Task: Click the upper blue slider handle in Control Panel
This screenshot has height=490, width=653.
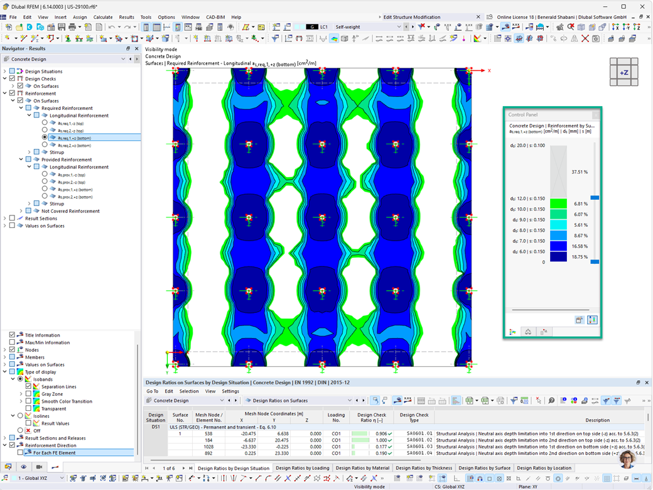Action: 595,197
